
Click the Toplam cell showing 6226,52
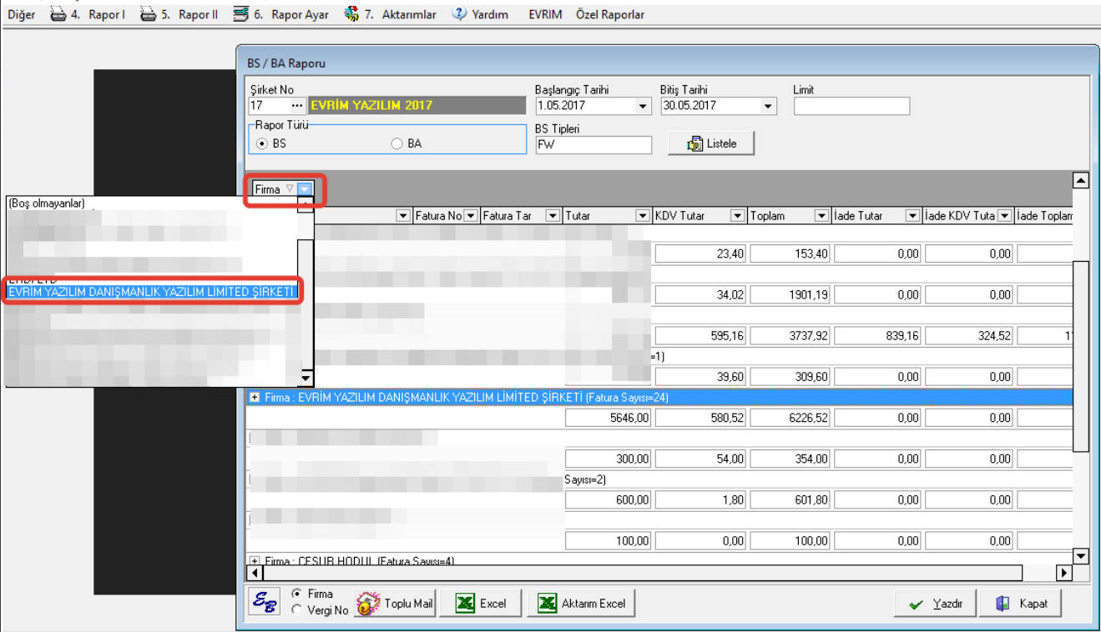790,418
